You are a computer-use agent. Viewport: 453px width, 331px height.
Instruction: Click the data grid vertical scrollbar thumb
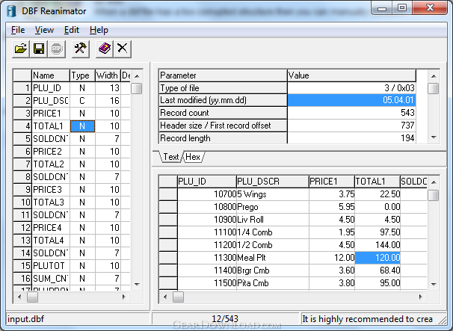click(x=433, y=195)
